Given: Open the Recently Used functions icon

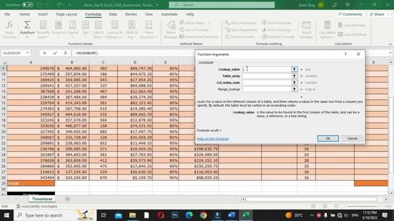Looking at the screenshot, I should click(43, 25).
